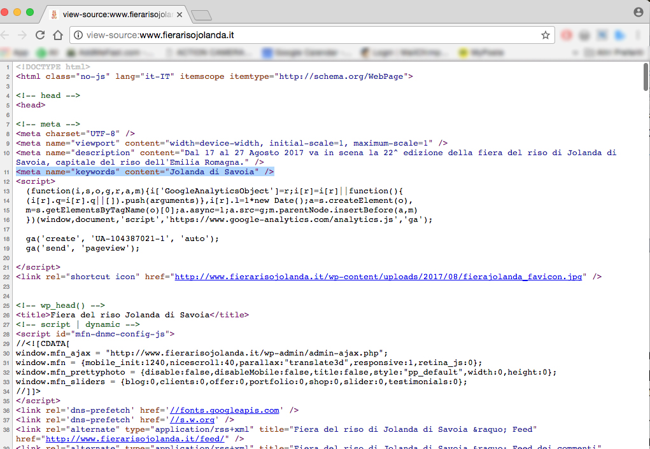
Task: Click the push(arguments) code line
Action: (219, 200)
